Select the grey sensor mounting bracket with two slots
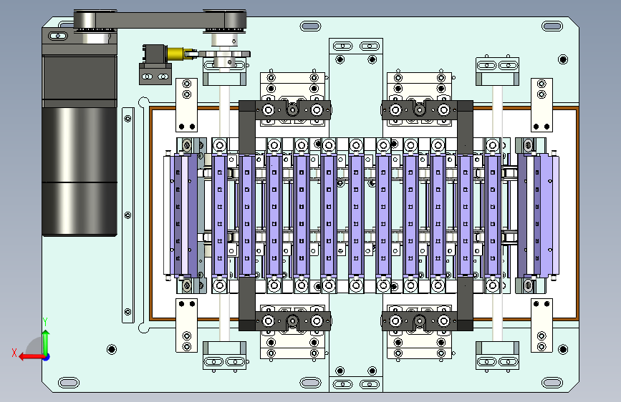 coord(155,74)
